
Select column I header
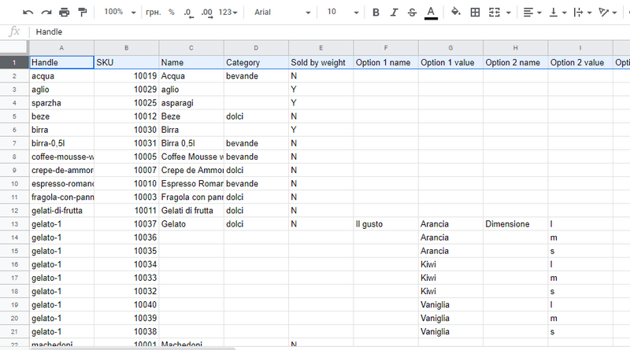tap(580, 48)
